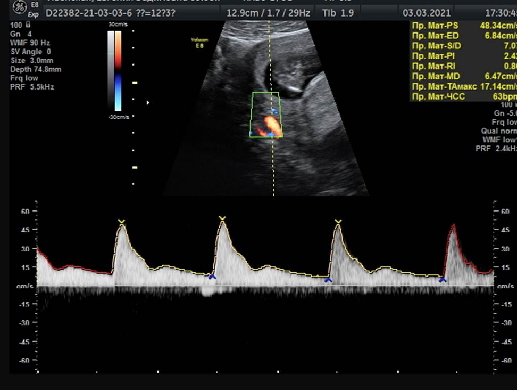Select the Пр. Мат-ЧСС heart rate row

click(x=464, y=97)
